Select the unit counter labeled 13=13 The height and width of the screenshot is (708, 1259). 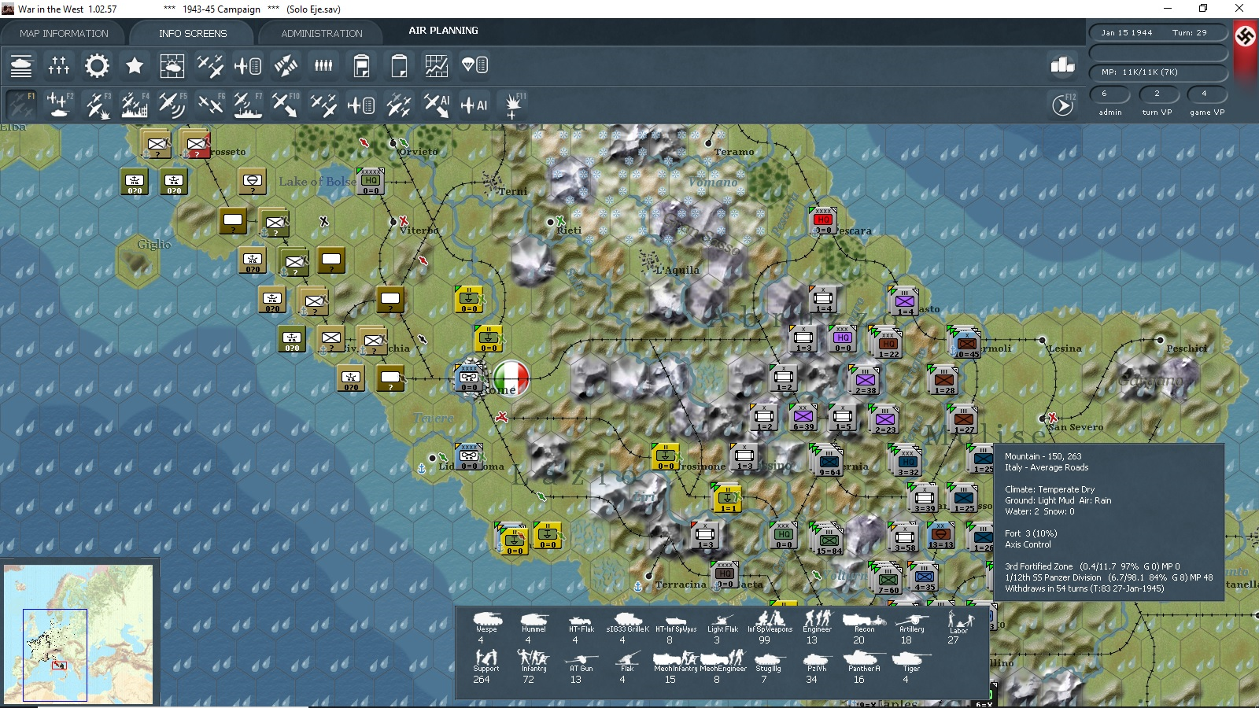(940, 536)
